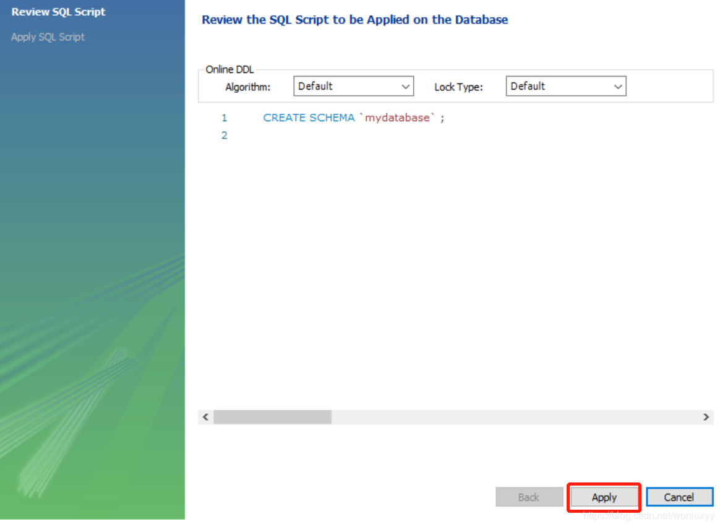Open the Lock Type dropdown
The width and height of the screenshot is (720, 527).
566,87
